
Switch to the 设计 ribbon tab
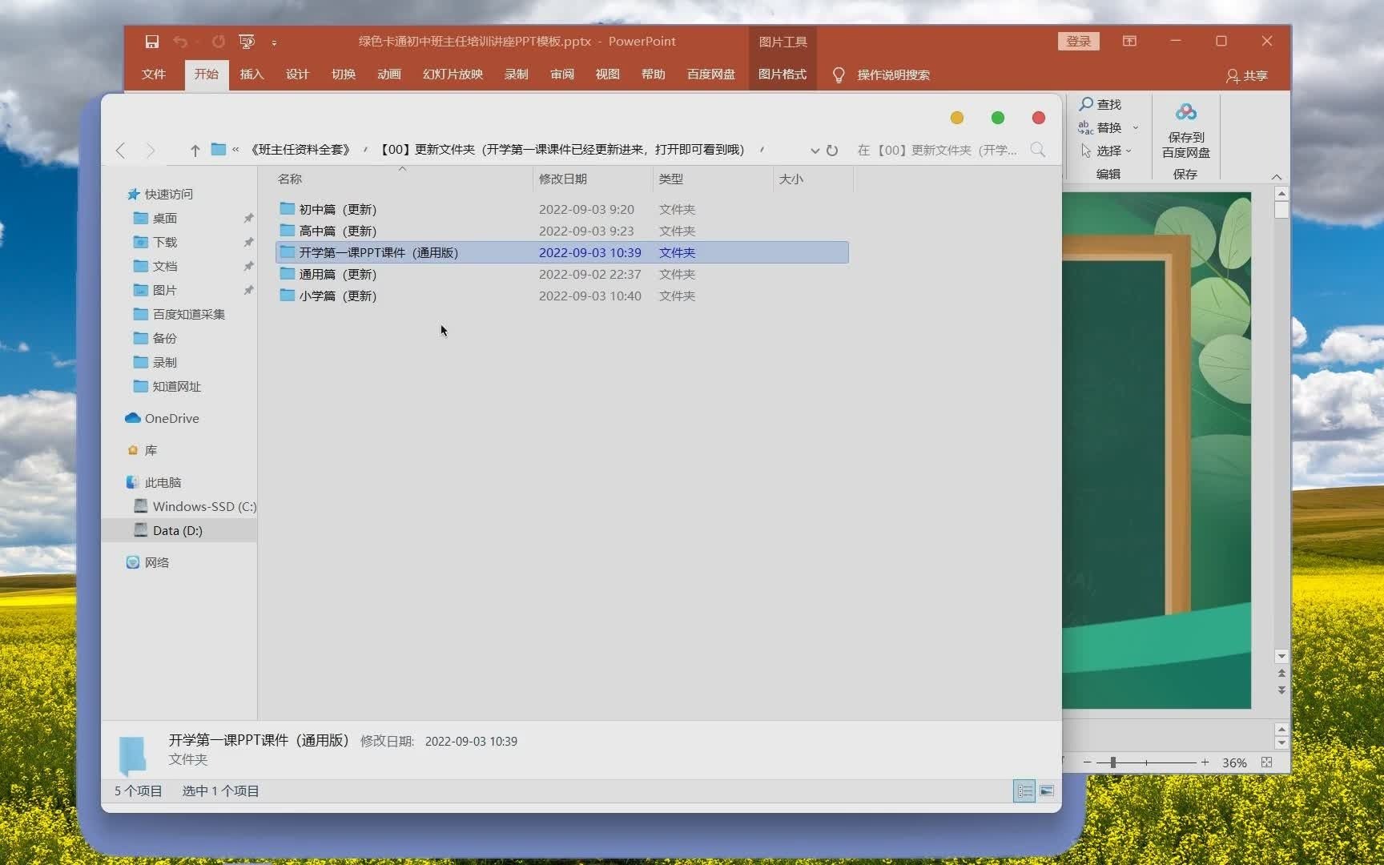pos(297,74)
